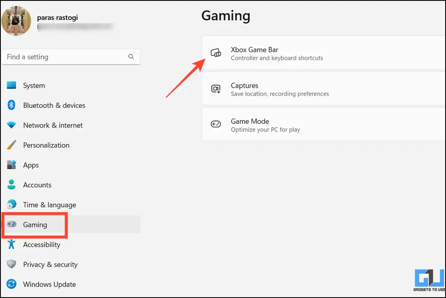The width and height of the screenshot is (446, 298).
Task: Focus the Find a setting field
Action: [66, 57]
